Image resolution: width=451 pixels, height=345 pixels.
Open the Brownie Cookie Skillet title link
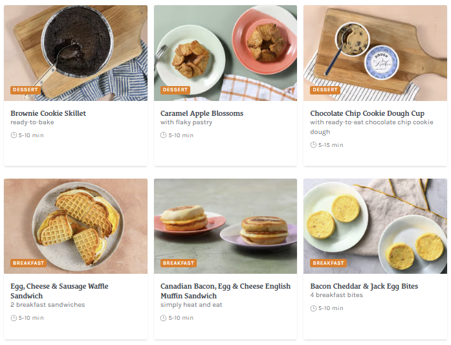click(x=48, y=113)
